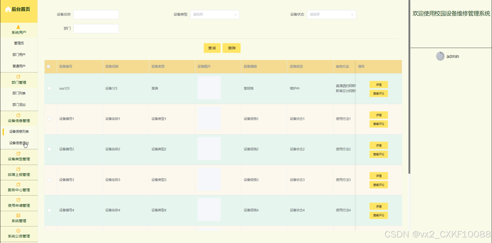492x243 pixels.
Task: Check the row checkbox for 设备编号3
Action: point(49,180)
